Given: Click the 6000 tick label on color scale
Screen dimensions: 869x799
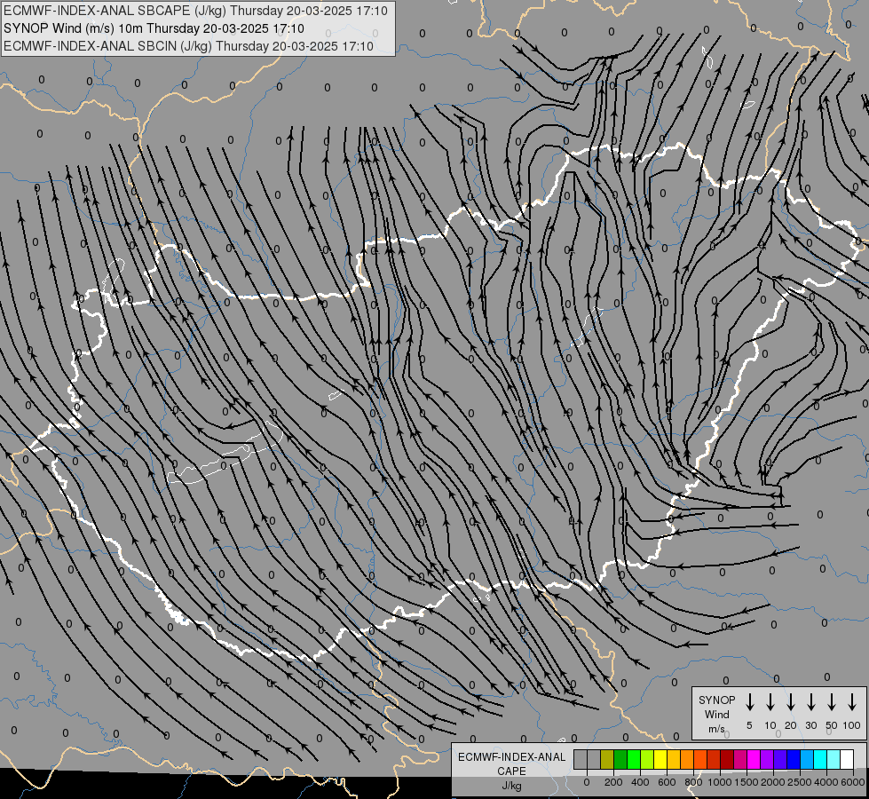Looking at the screenshot, I should [x=853, y=782].
